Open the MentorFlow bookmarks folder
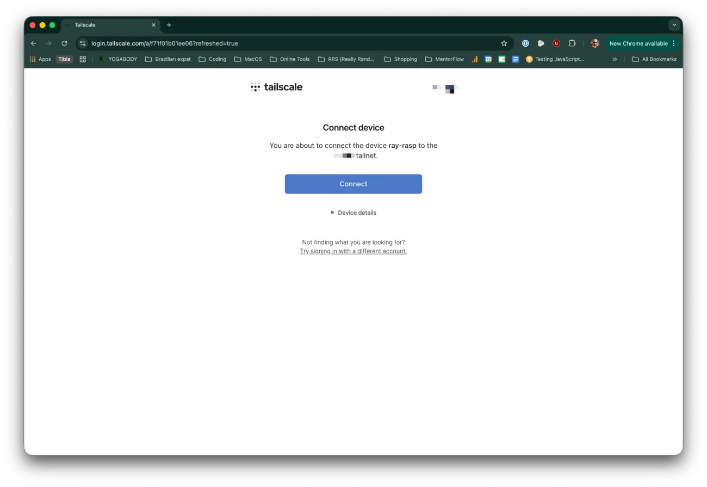This screenshot has width=707, height=487. (445, 59)
